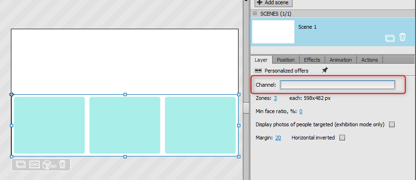Viewport: 416px width, 180px height.
Task: Open the Effects tab
Action: [x=312, y=60]
